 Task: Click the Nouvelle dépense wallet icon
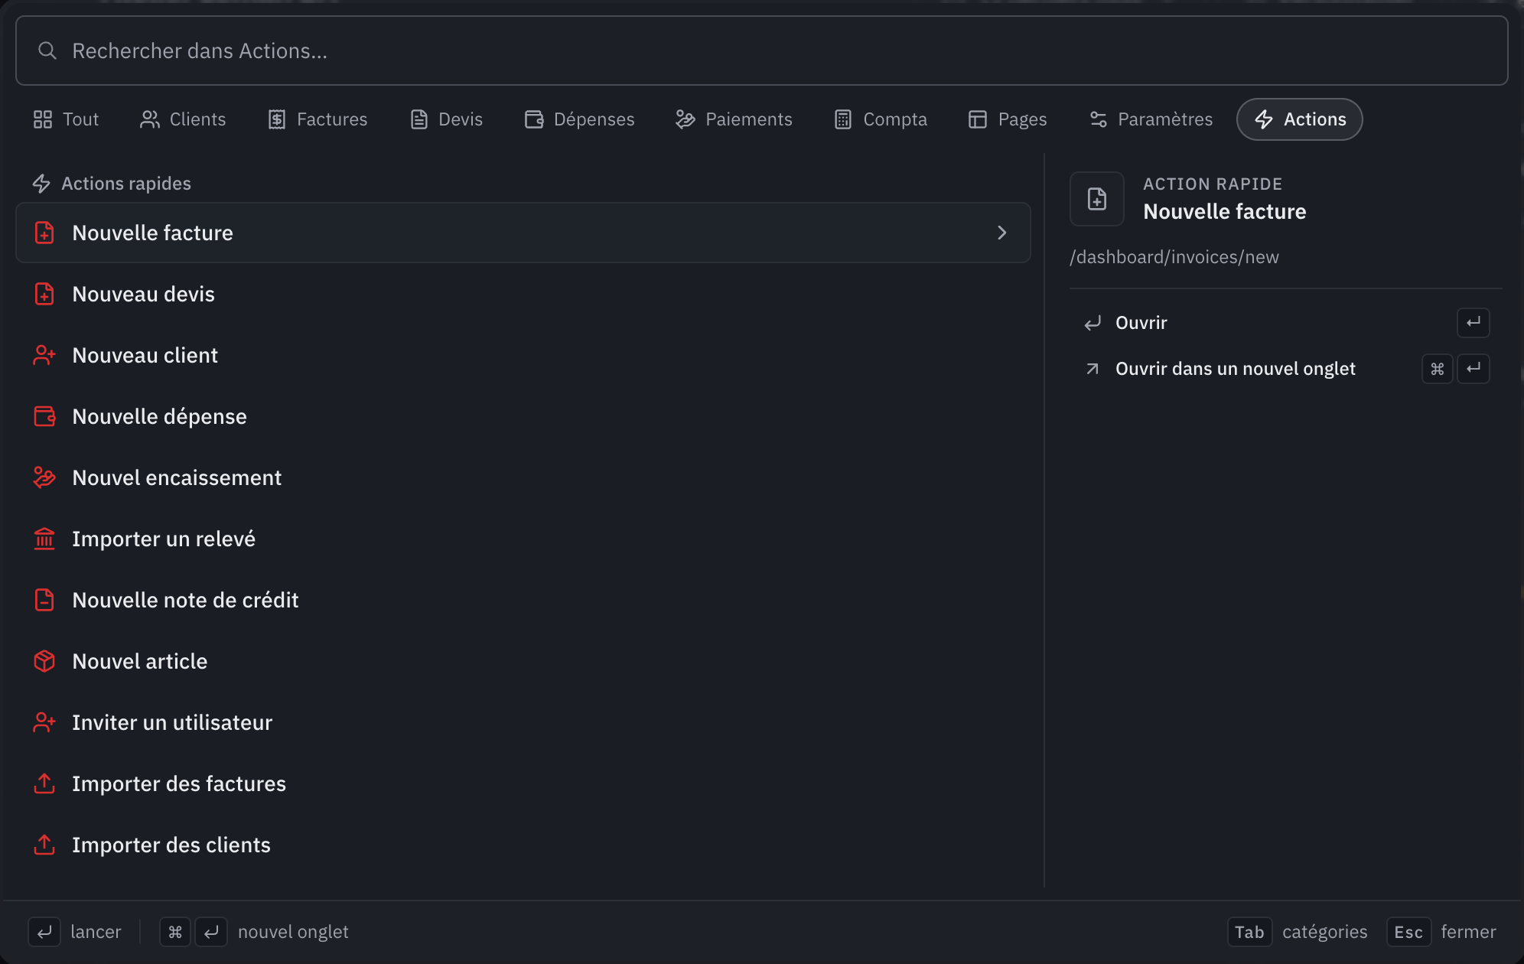44,416
